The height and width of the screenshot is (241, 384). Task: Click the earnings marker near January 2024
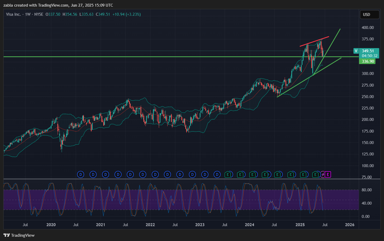(253, 175)
